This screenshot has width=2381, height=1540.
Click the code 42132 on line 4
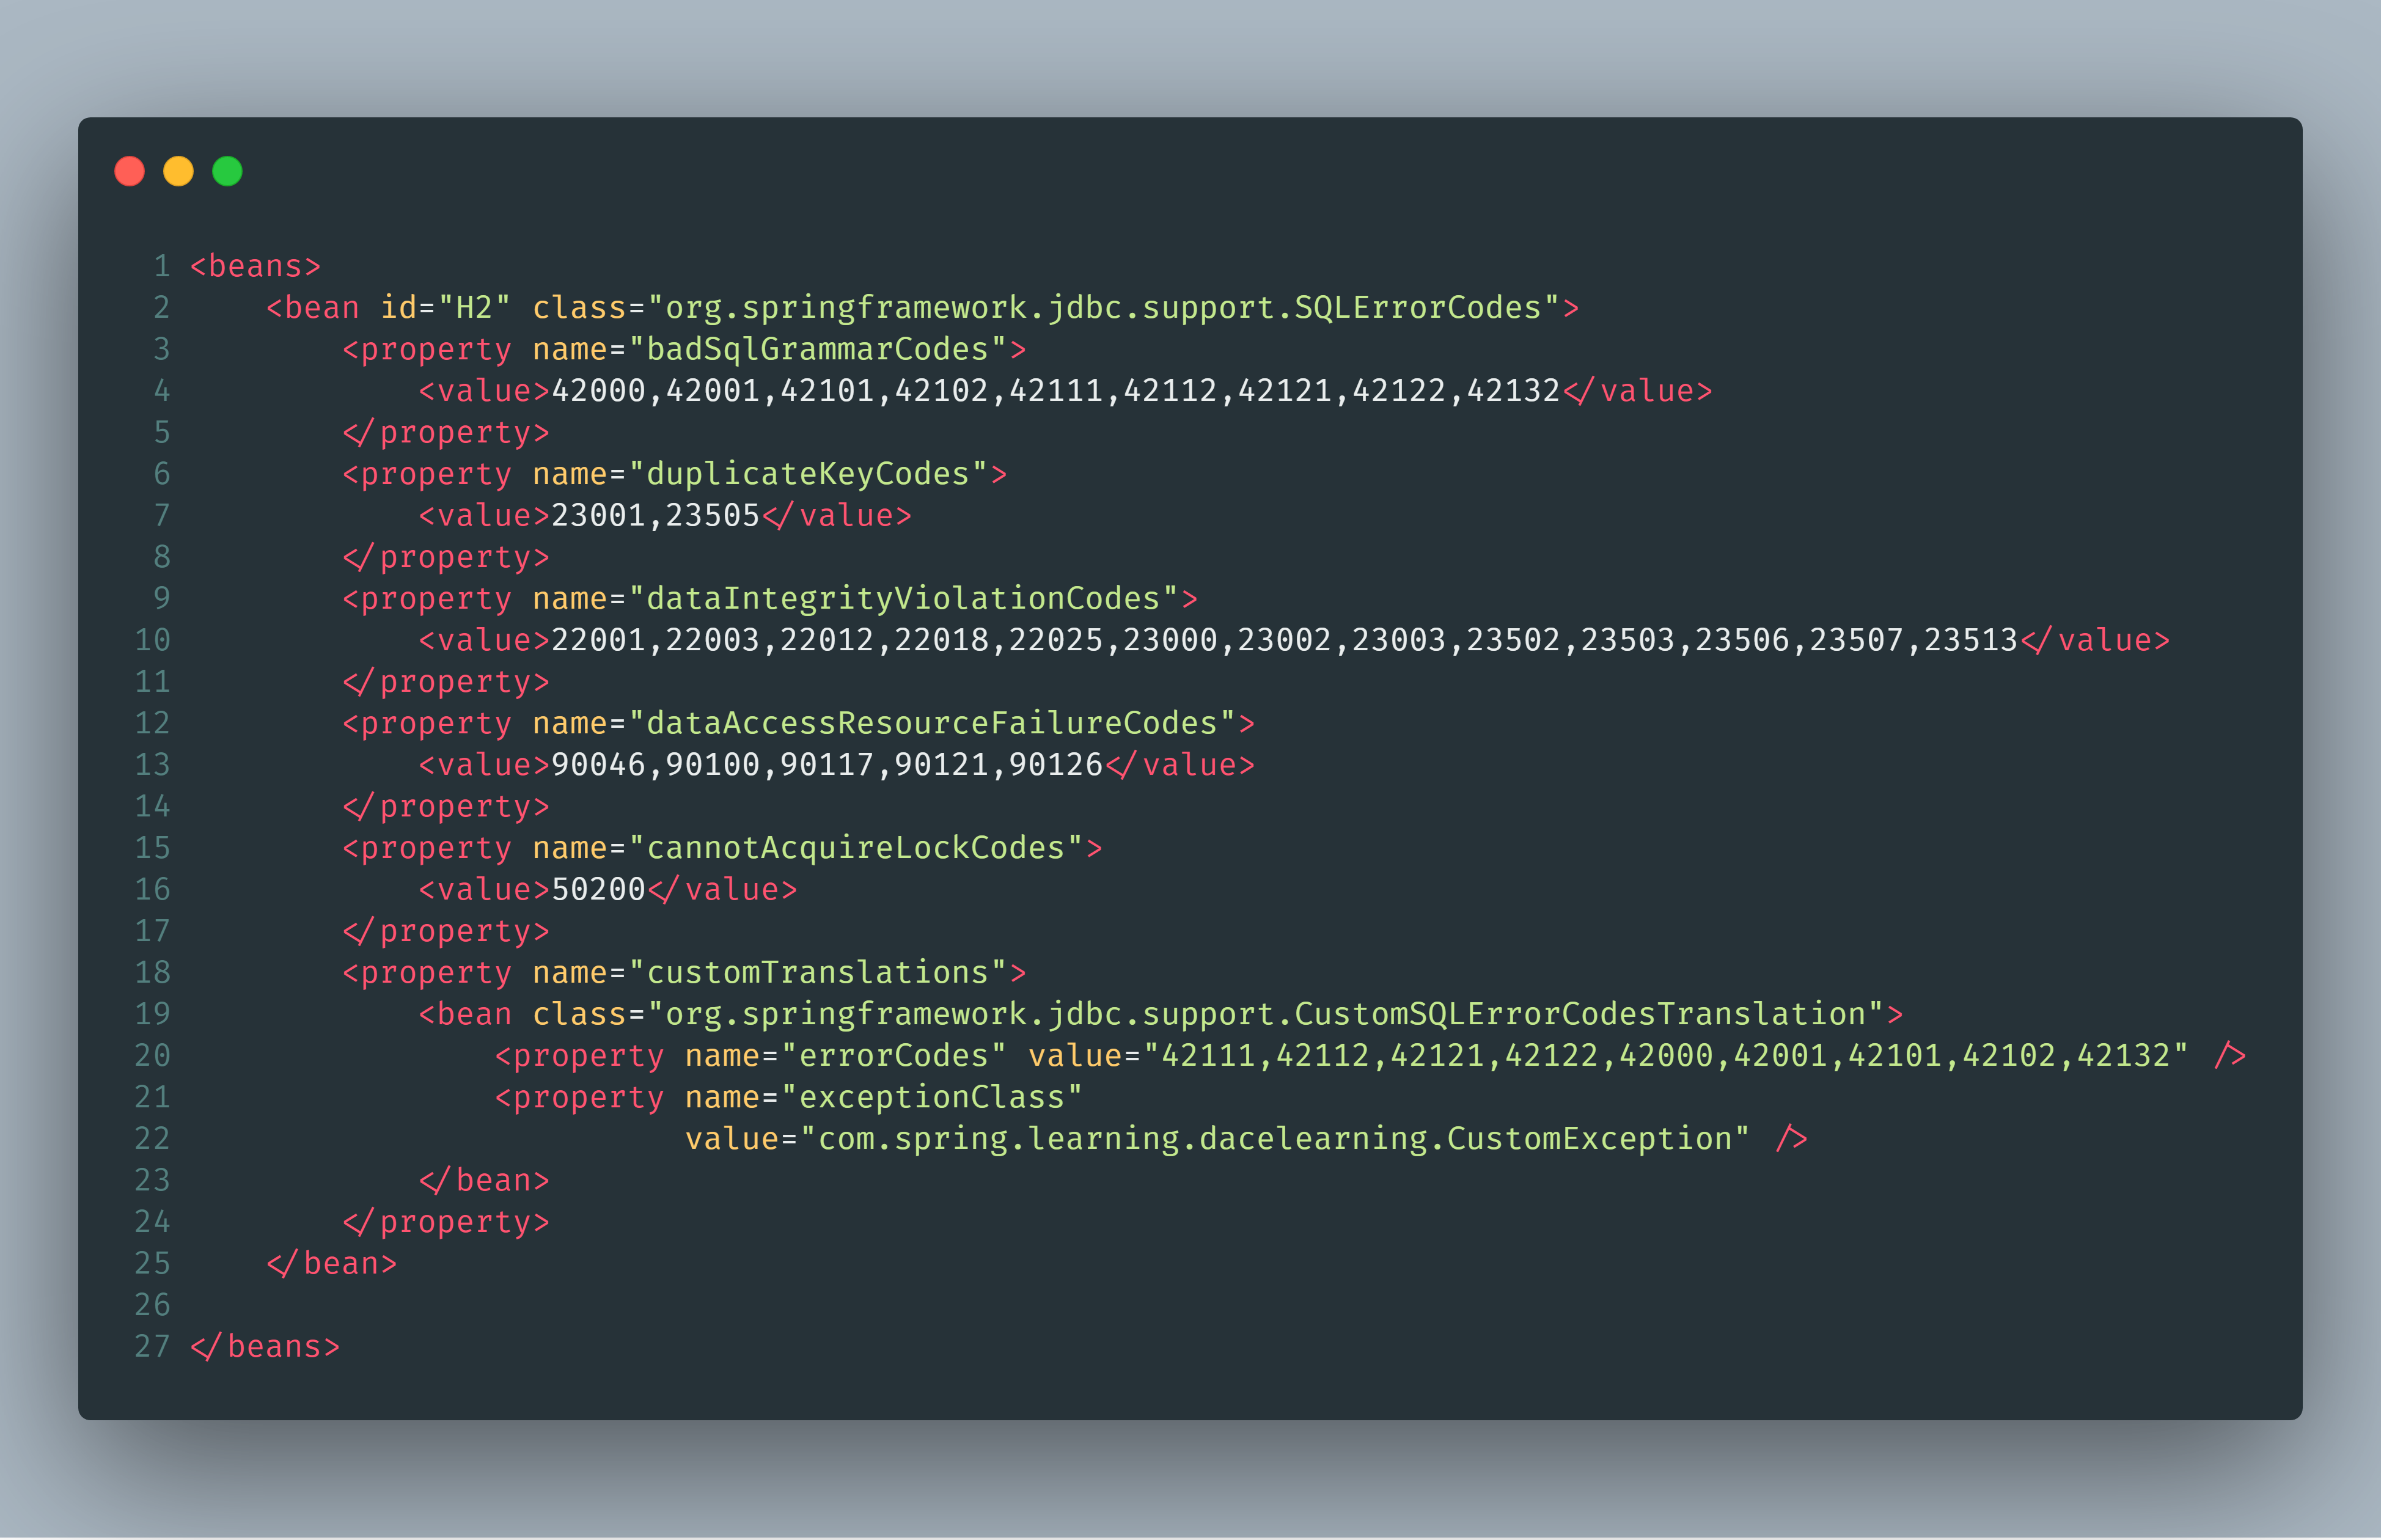pos(1513,391)
